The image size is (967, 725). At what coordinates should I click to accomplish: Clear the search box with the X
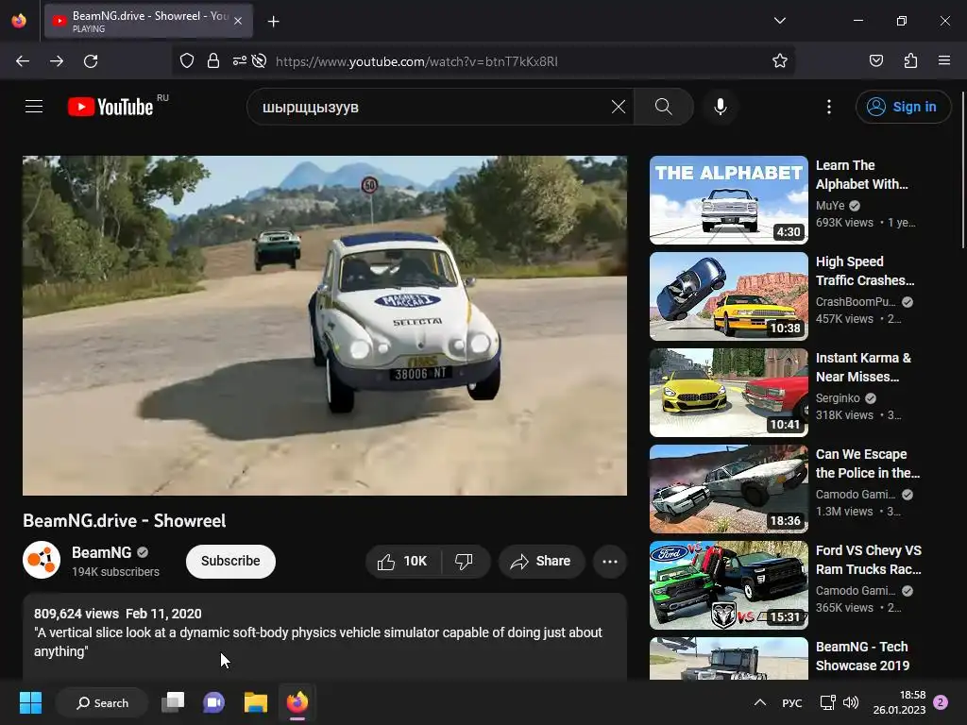(x=618, y=107)
